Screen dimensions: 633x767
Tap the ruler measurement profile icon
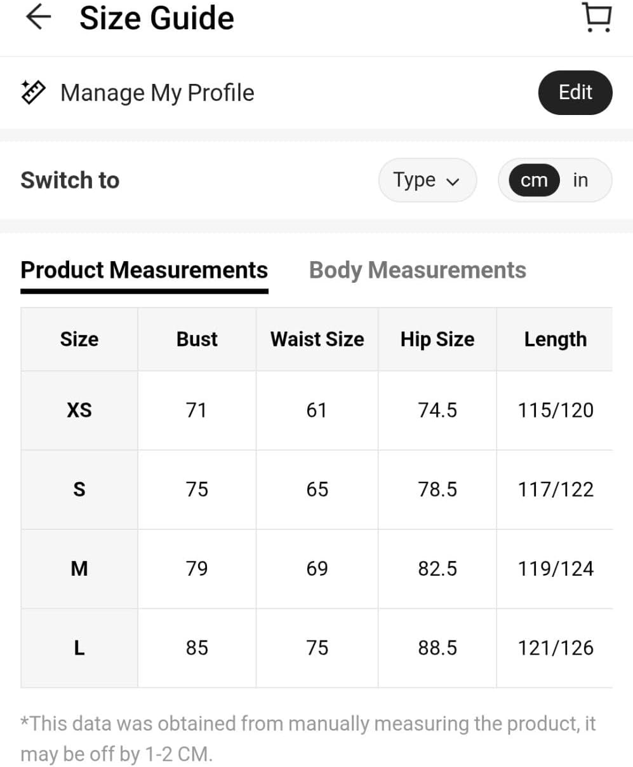[x=33, y=92]
